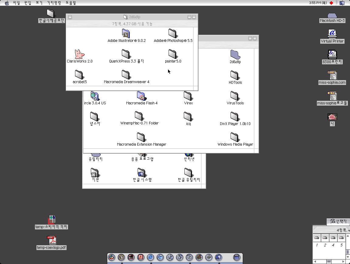350x264 pixels.
Task: Click the Finder icon in the dock
Action: 218,257
